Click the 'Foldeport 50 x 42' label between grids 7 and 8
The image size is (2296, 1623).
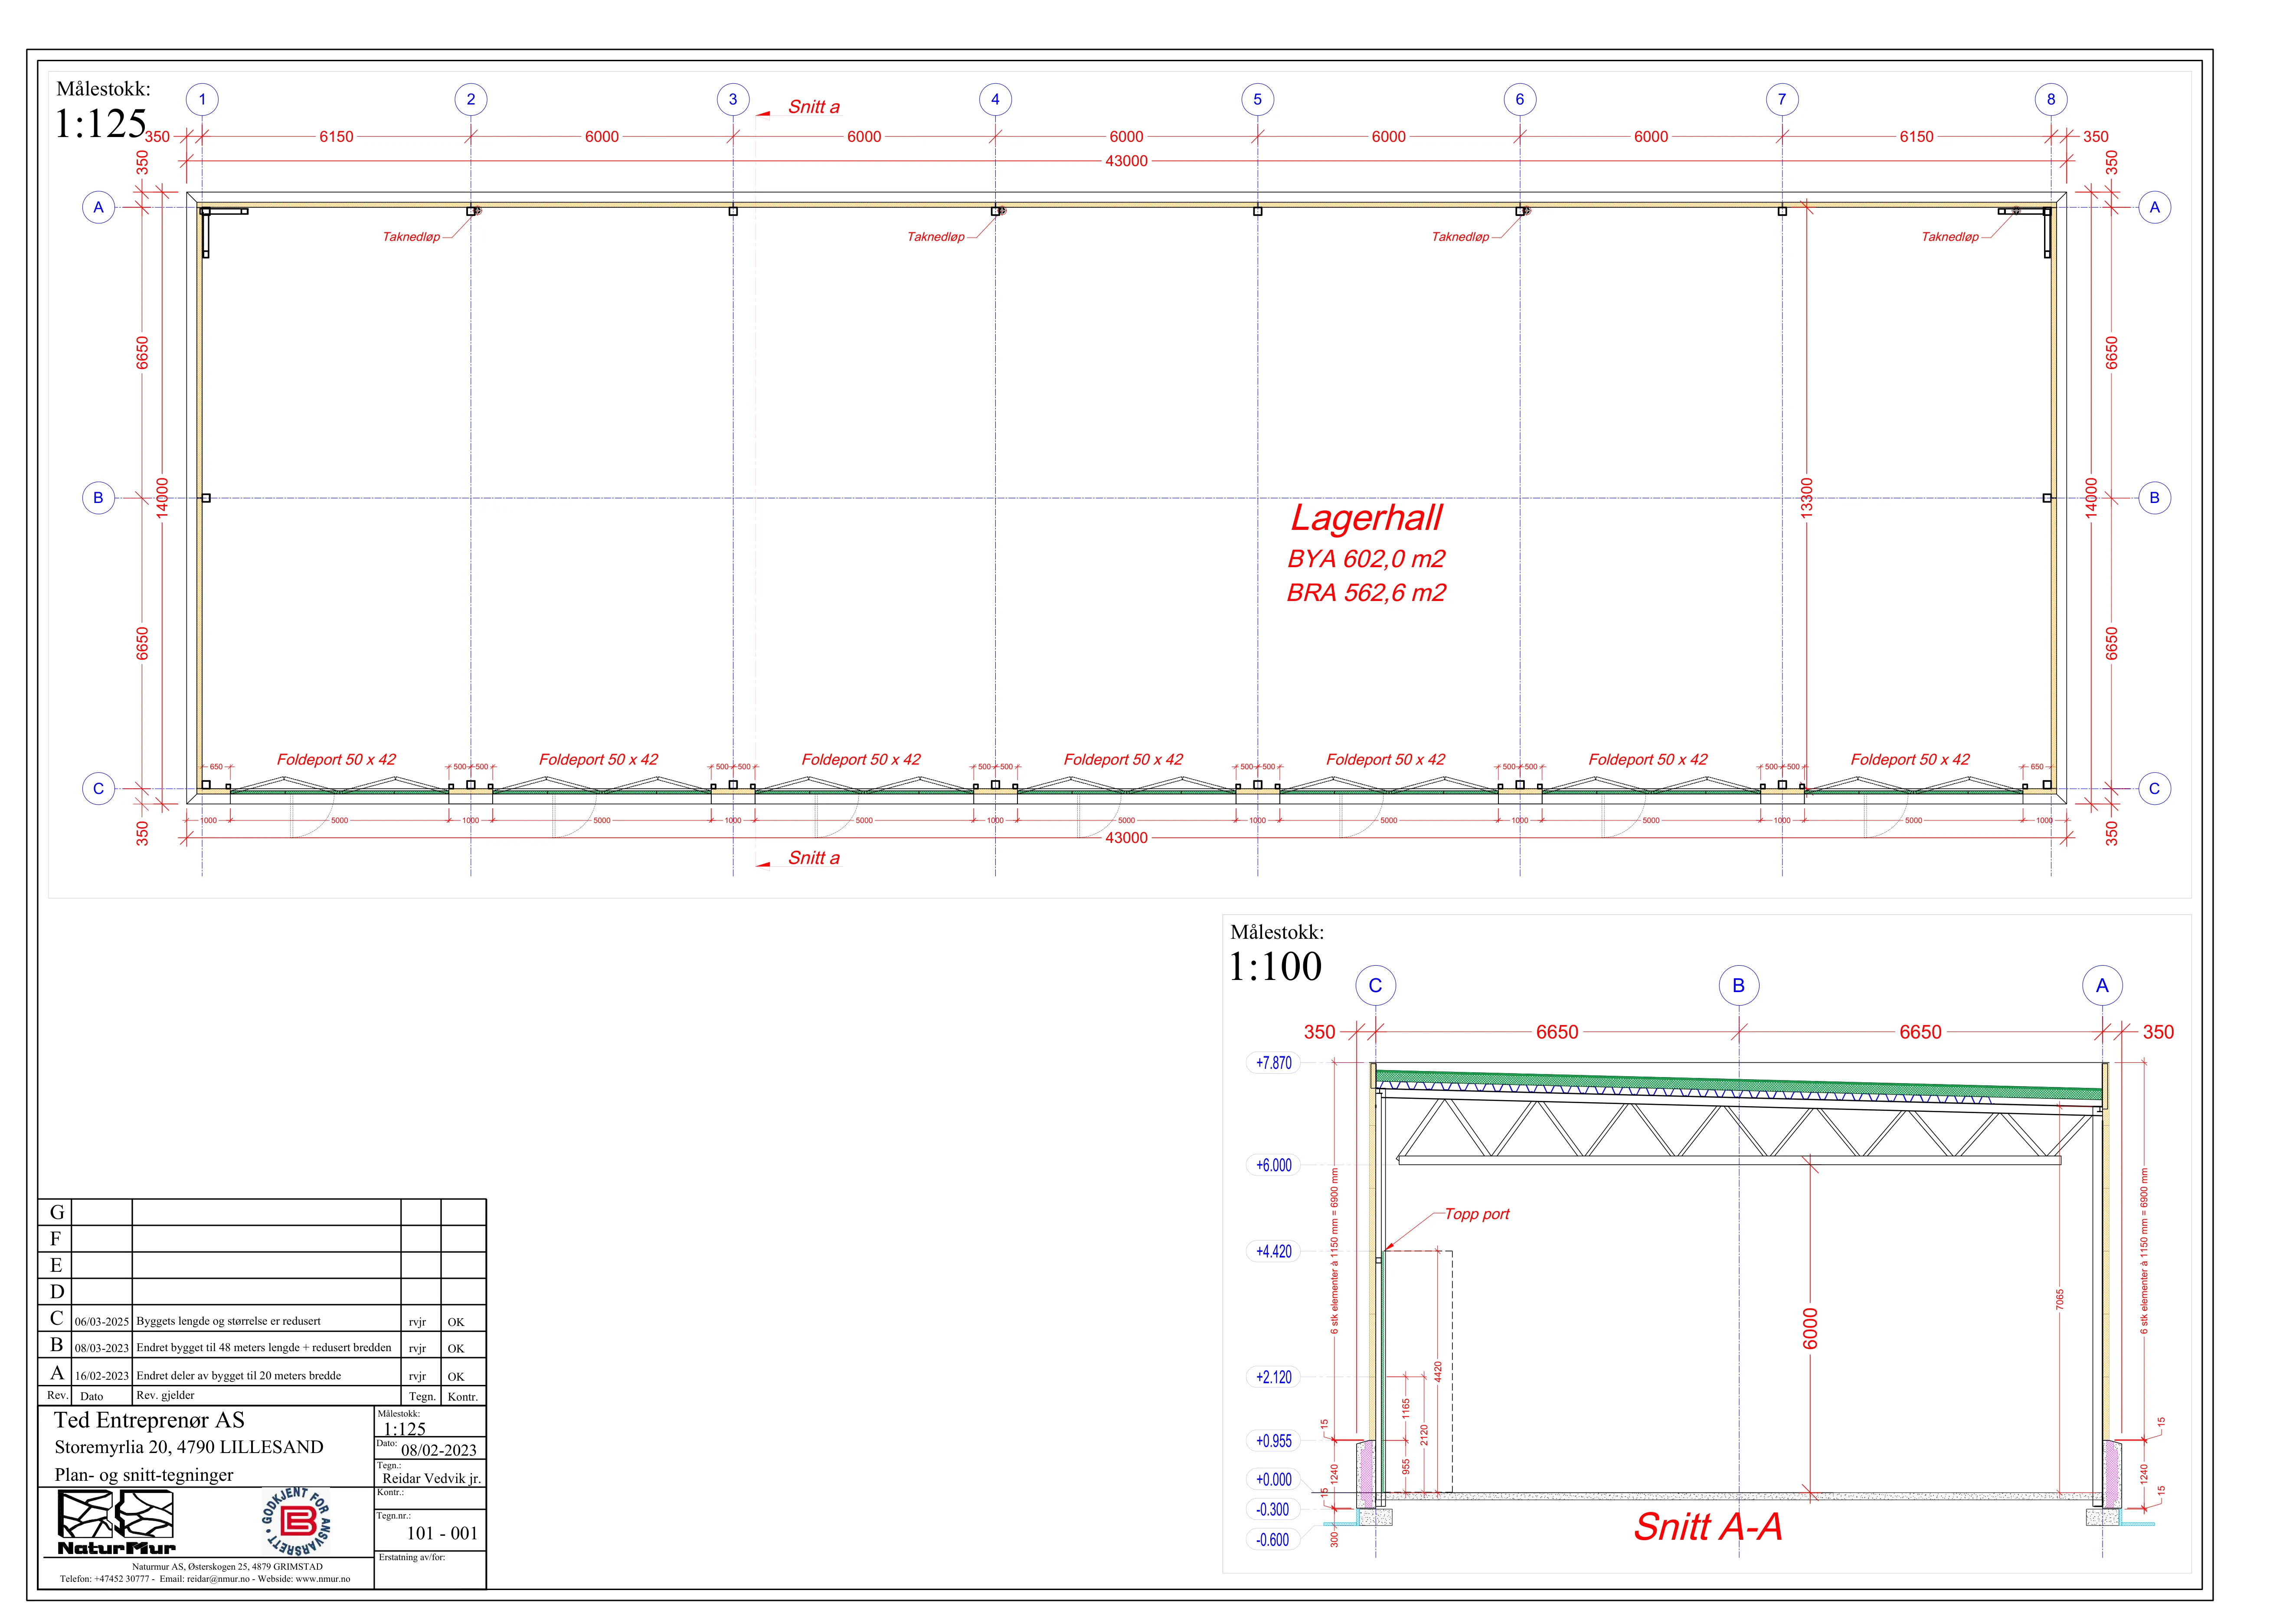coord(1910,760)
